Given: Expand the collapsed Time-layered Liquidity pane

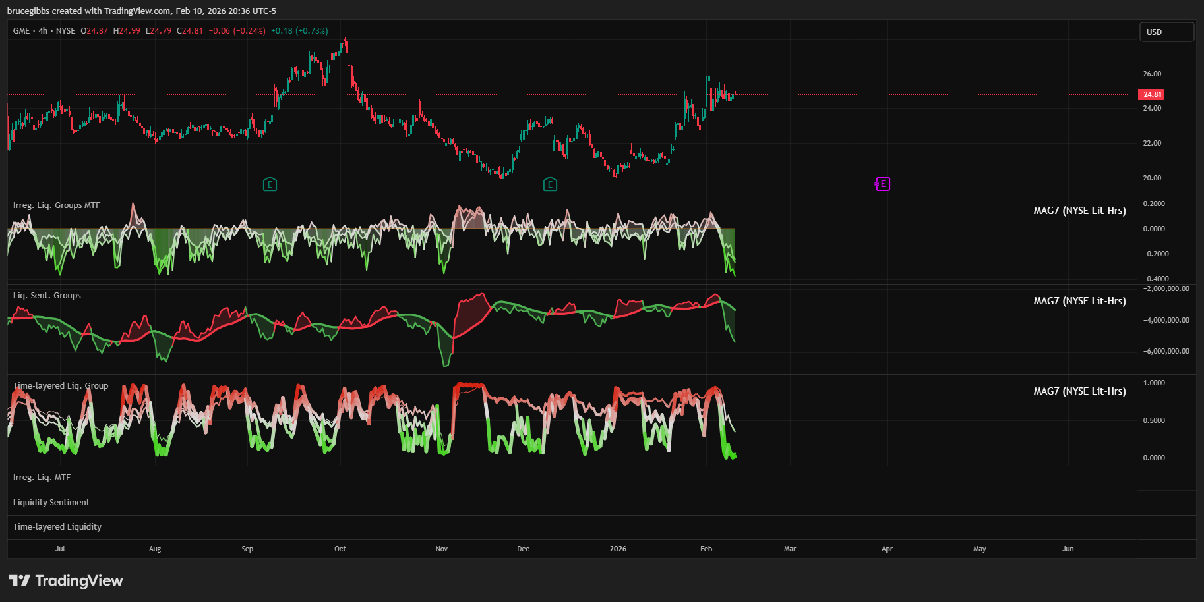Looking at the screenshot, I should pyautogui.click(x=57, y=527).
